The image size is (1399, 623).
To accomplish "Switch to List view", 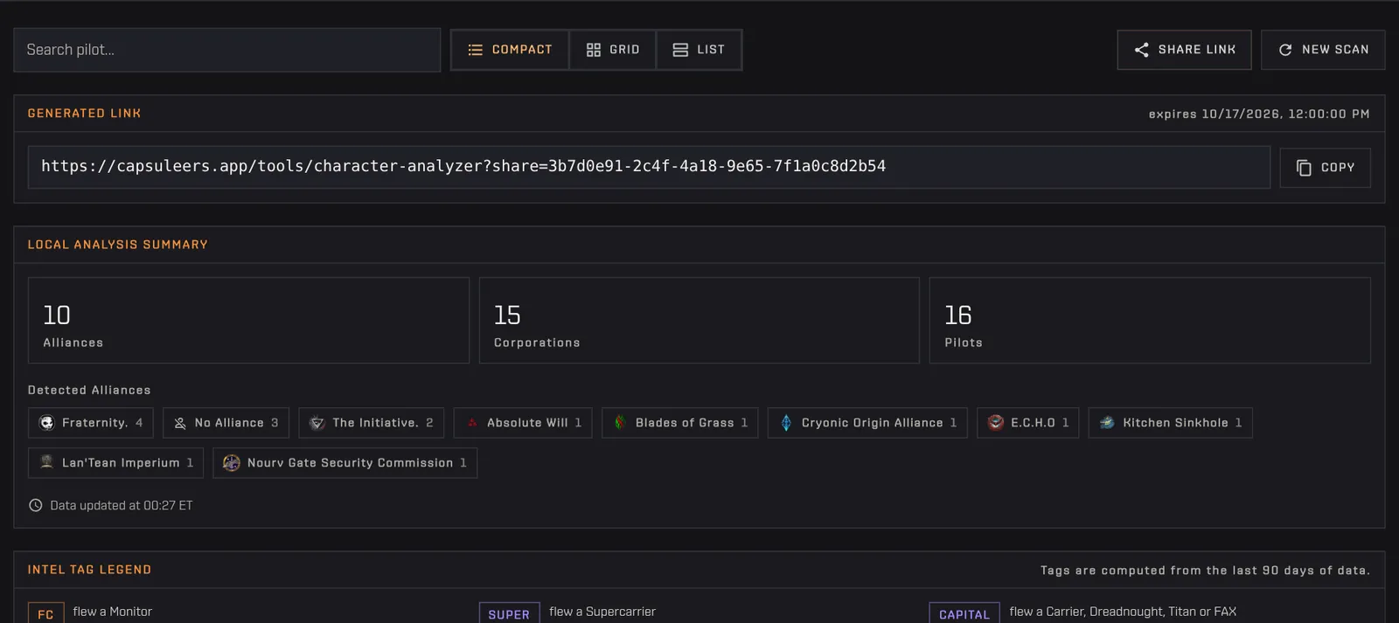I will point(699,50).
